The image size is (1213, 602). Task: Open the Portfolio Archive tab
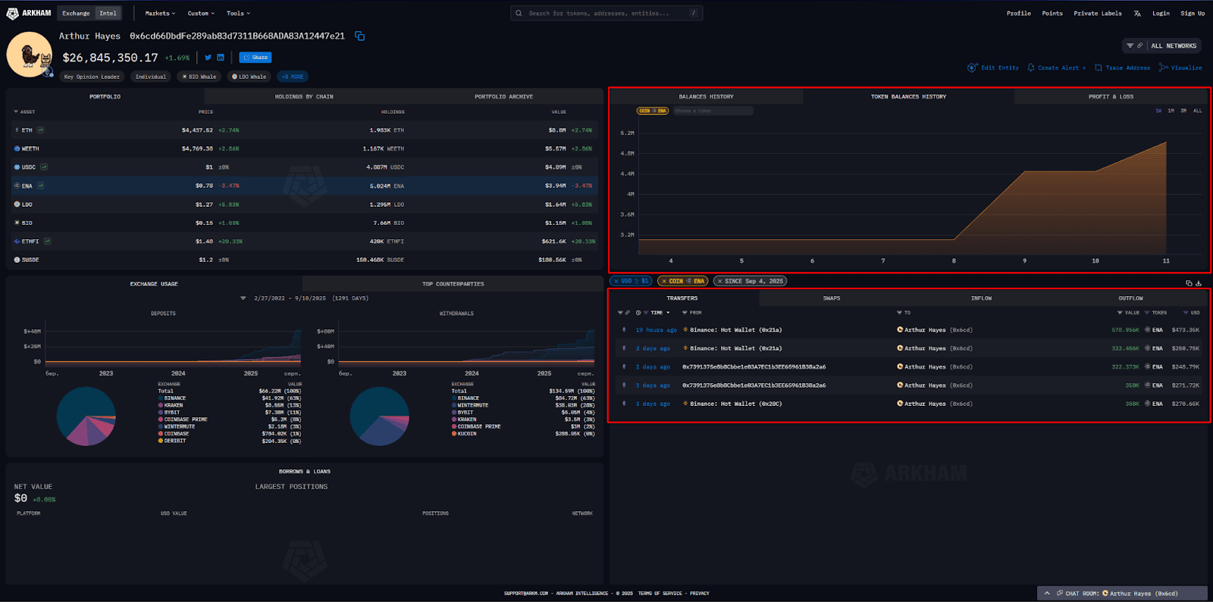coord(503,97)
